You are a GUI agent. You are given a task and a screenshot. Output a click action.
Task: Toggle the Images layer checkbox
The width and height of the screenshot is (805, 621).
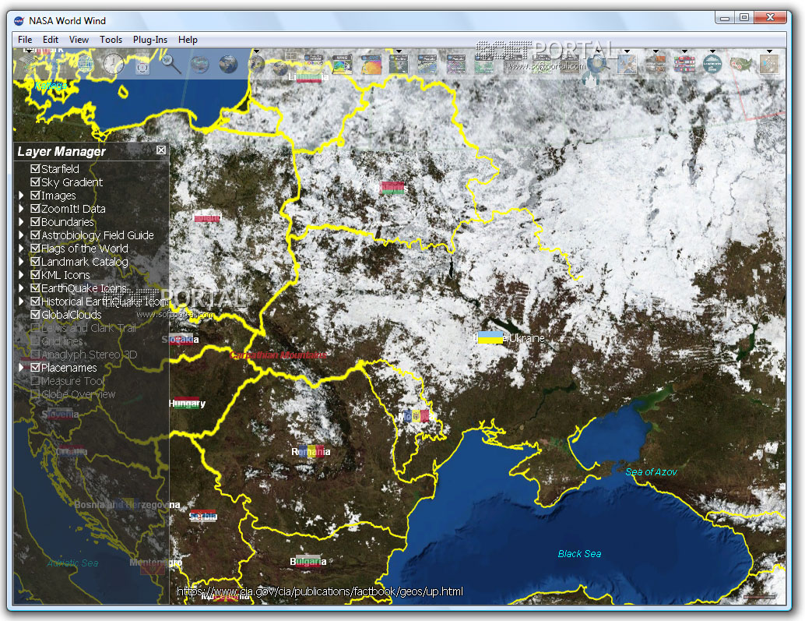pos(36,196)
